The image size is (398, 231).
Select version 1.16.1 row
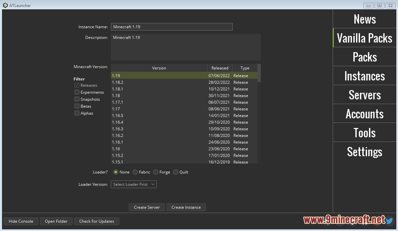184,142
